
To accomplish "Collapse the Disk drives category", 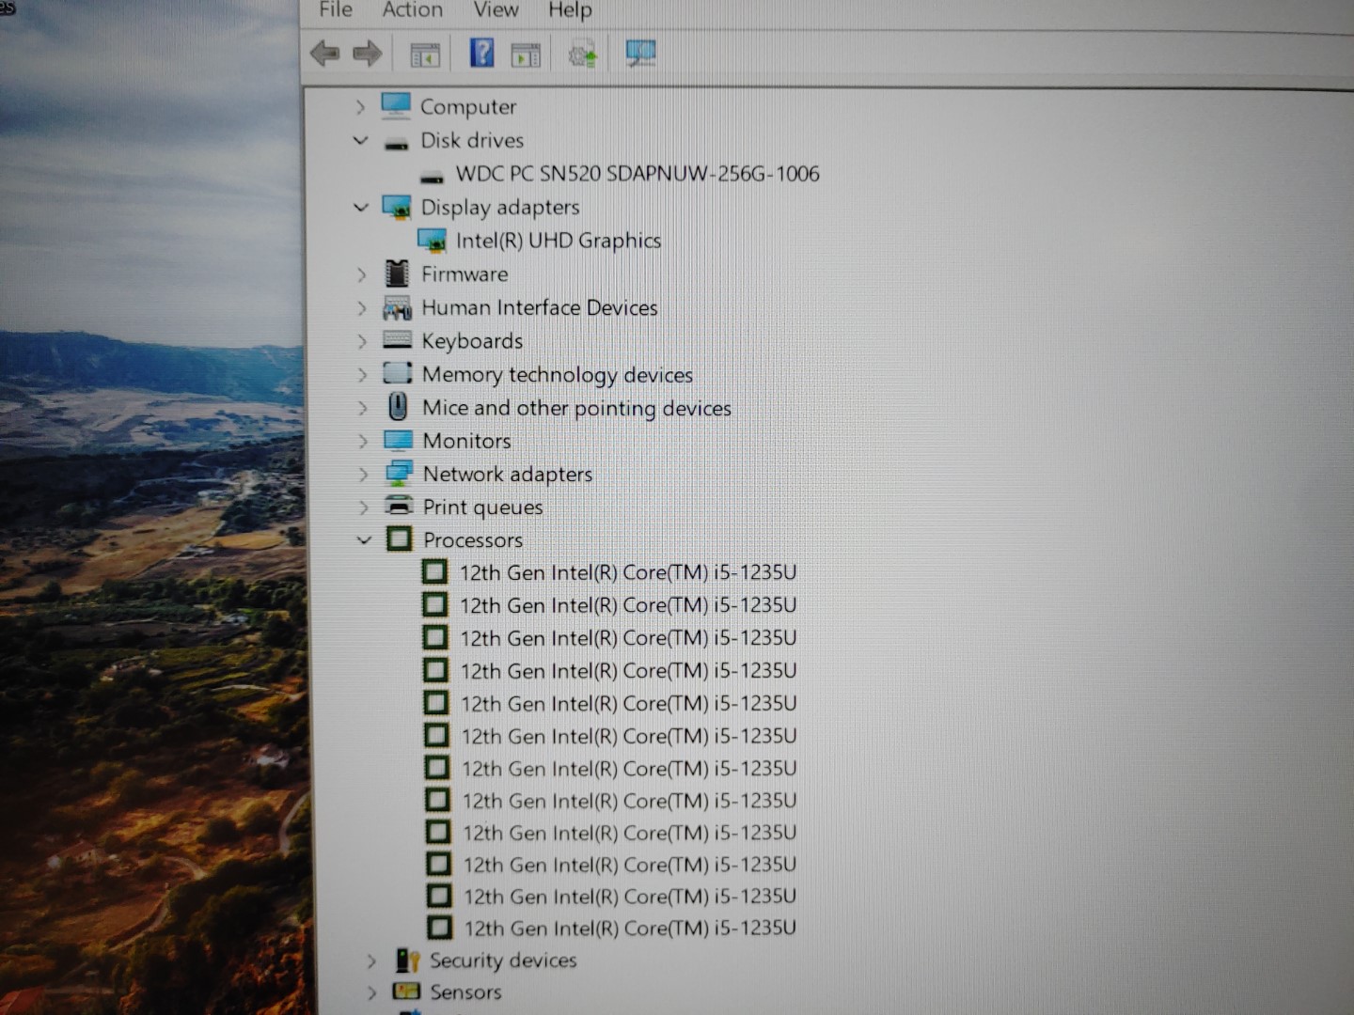I will (x=360, y=141).
